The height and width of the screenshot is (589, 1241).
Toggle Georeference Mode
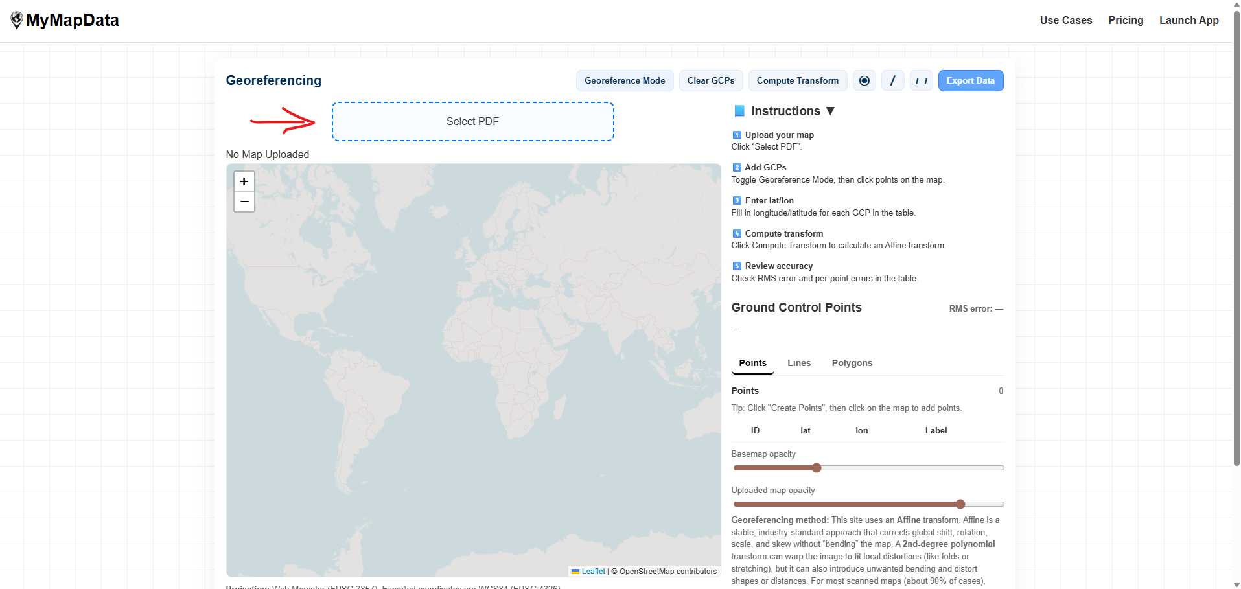624,80
